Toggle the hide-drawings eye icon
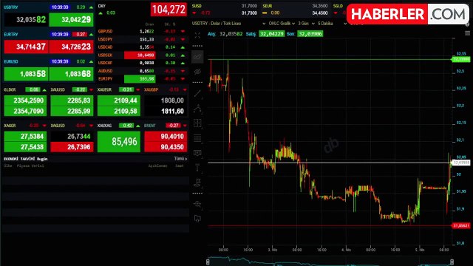Image resolution: width=473 pixels, height=266 pixels. click(x=197, y=72)
